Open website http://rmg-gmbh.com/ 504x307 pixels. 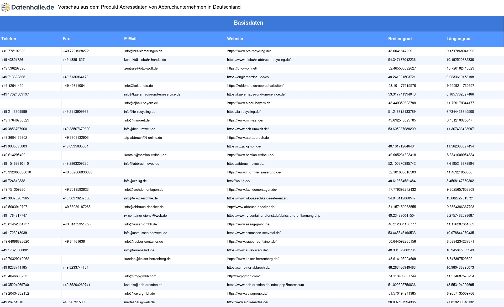(x=243, y=276)
